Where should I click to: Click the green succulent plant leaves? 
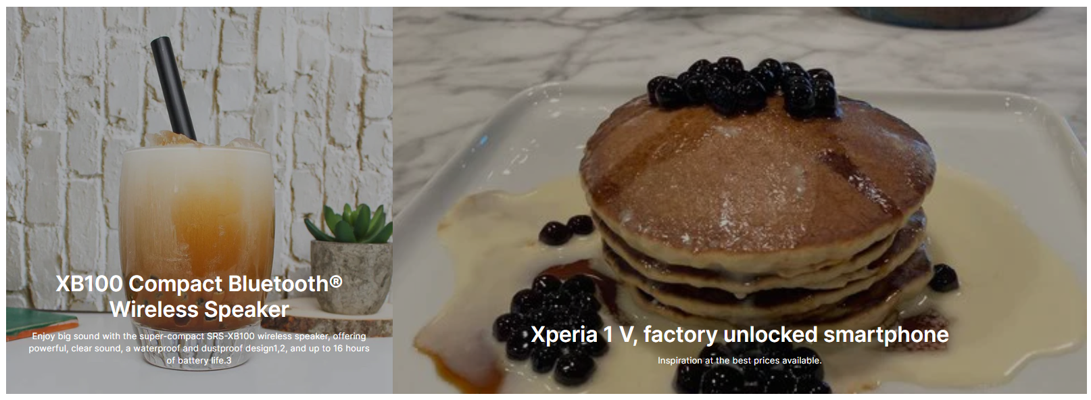[350, 223]
